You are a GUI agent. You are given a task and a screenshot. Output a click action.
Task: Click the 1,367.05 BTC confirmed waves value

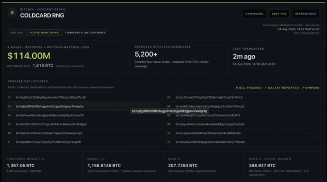(x=21, y=166)
